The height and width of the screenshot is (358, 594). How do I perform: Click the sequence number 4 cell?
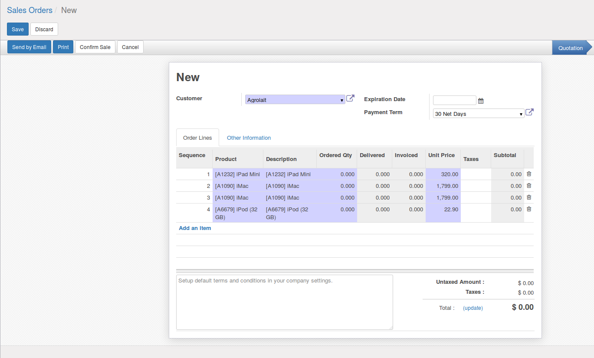[x=194, y=213]
